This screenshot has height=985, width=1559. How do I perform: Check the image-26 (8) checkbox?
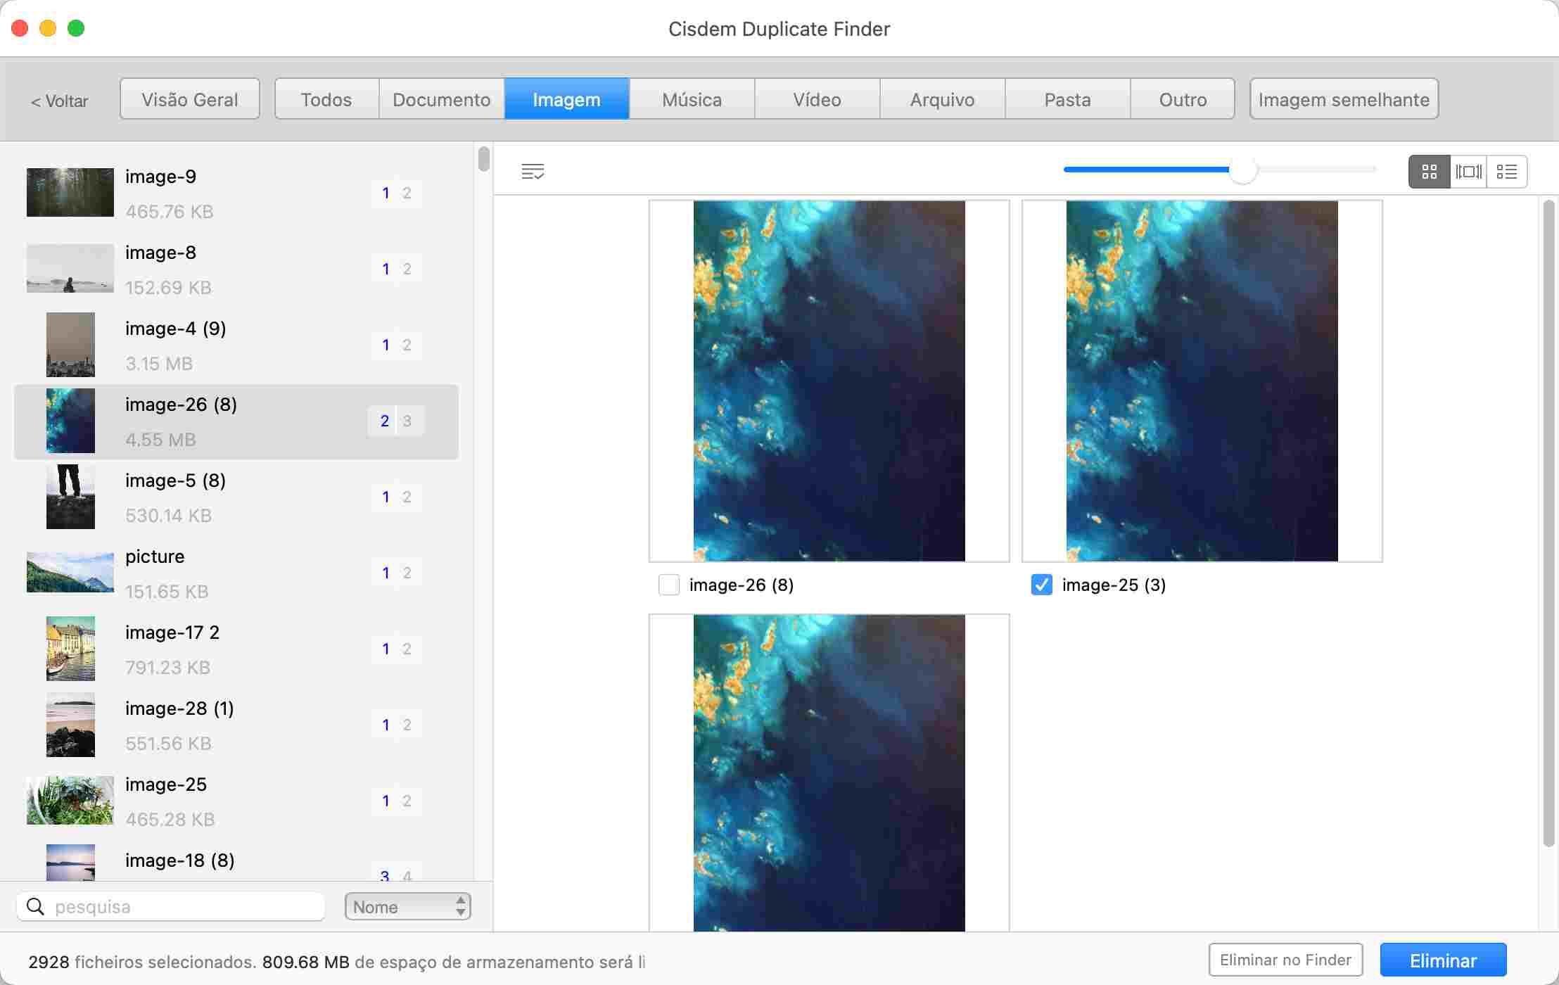click(x=668, y=585)
